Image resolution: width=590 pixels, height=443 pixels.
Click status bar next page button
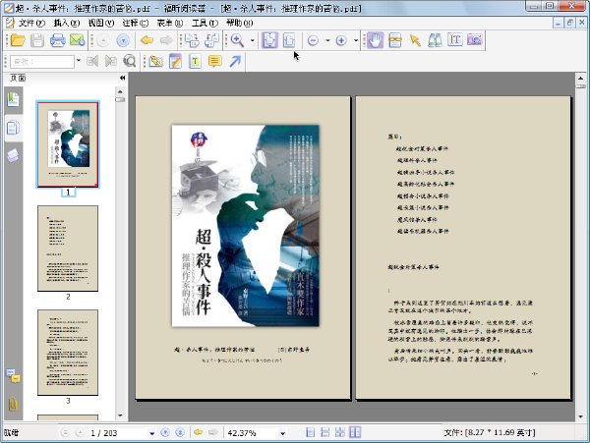pyautogui.click(x=165, y=433)
